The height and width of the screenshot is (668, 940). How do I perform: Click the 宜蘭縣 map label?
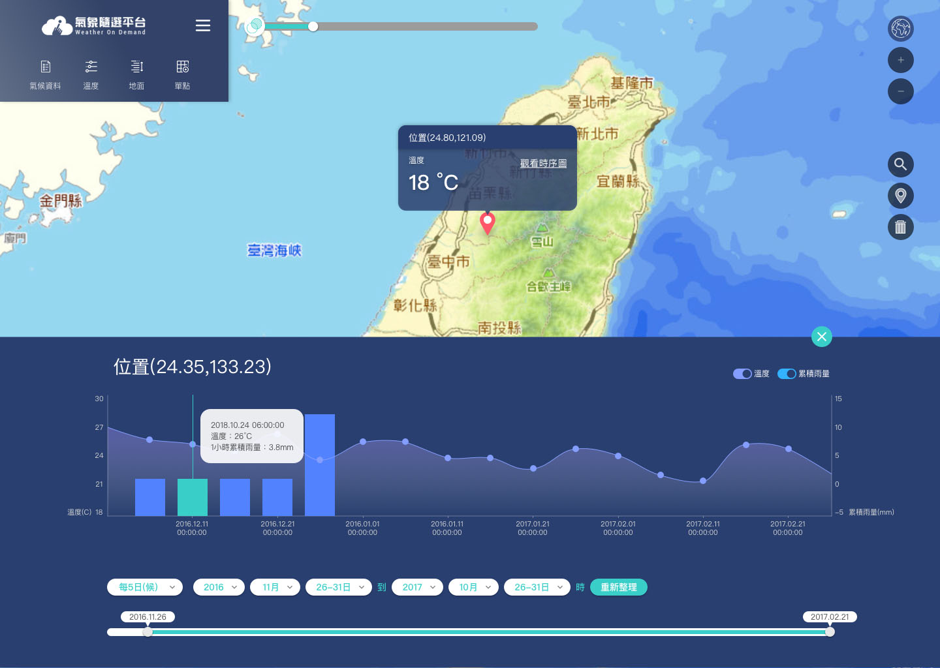[x=618, y=181]
